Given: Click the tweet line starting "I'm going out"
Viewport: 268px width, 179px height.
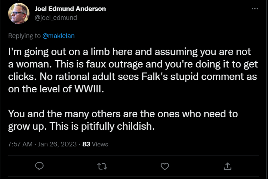Looking at the screenshot, I should pyautogui.click(x=129, y=52).
